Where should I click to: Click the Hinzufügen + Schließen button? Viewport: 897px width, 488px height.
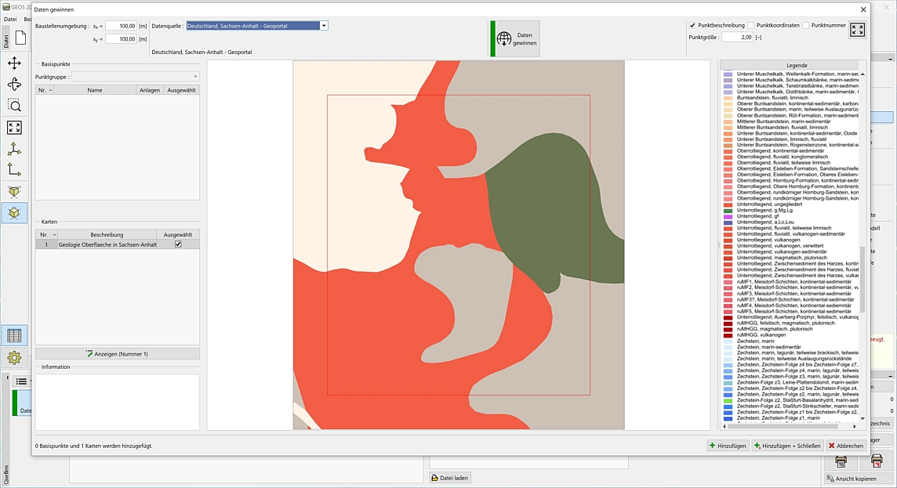[x=786, y=446]
